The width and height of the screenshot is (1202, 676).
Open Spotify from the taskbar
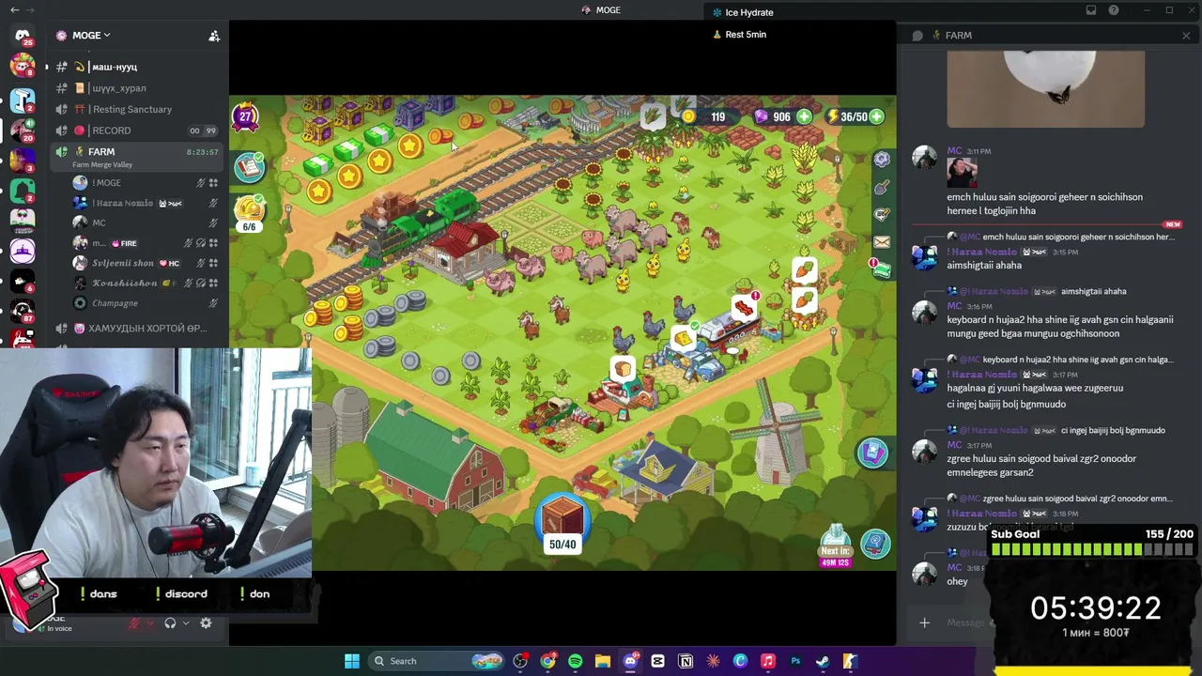[x=575, y=661]
